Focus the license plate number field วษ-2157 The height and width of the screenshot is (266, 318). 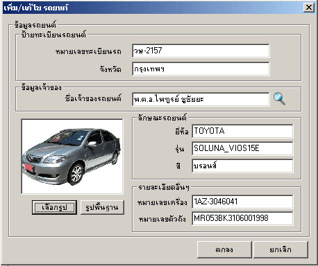click(201, 51)
